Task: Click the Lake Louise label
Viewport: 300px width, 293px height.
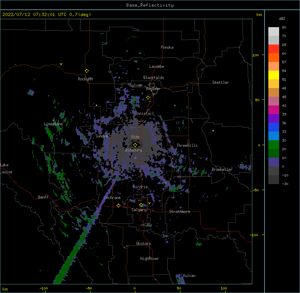Action: 6,168
